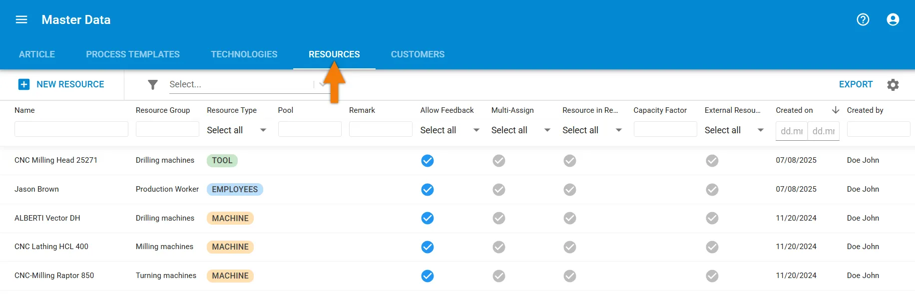Select the CNC Lathing HCL 400 name
The width and height of the screenshot is (915, 294).
51,247
